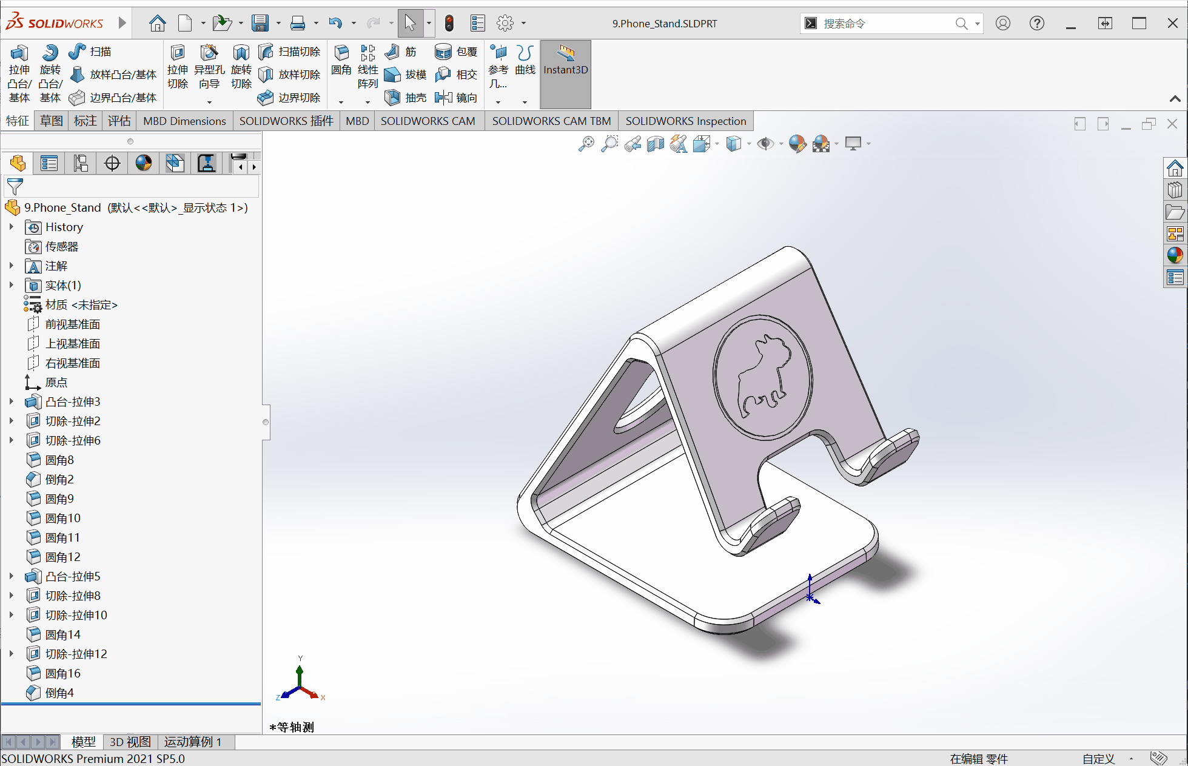Viewport: 1188px width, 766px height.
Task: Open the PropertyManager tab icon
Action: (49, 163)
